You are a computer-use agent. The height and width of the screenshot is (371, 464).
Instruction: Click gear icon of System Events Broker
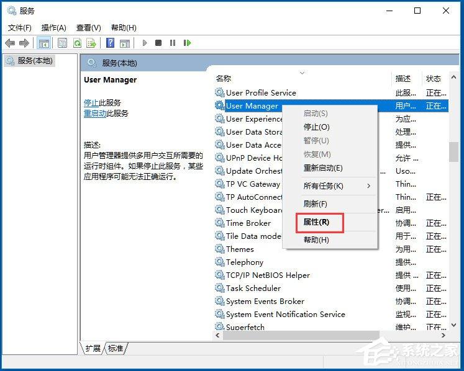[x=219, y=301]
